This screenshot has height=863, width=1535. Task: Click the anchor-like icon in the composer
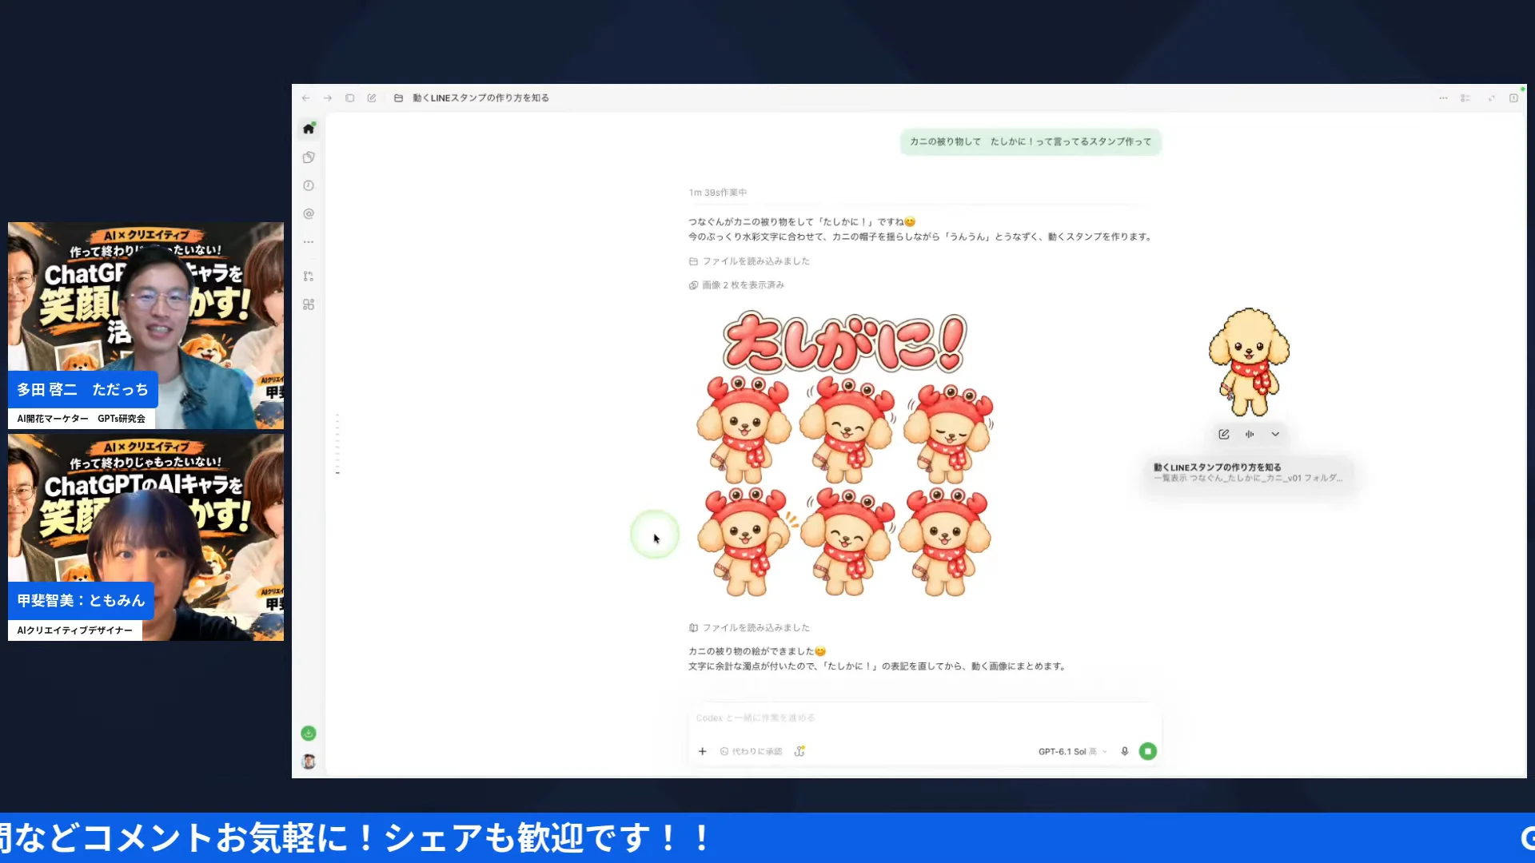pyautogui.click(x=799, y=751)
